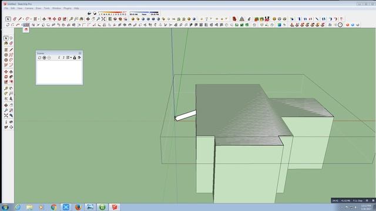The height and width of the screenshot is (211, 376).
Task: Click Zoom Extents in top toolbar
Action: [103, 19]
